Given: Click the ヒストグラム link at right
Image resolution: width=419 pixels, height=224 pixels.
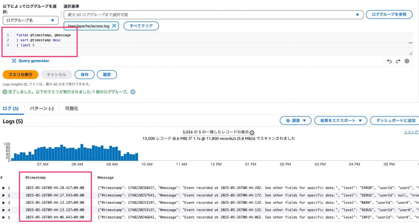Looking at the screenshot, I should pos(412,132).
